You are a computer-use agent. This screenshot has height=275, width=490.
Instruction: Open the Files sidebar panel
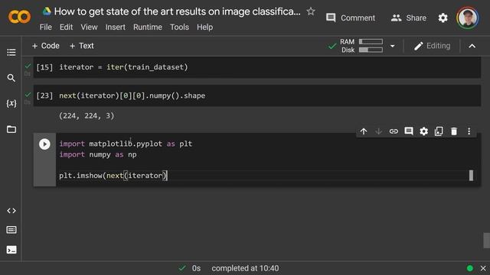point(11,129)
